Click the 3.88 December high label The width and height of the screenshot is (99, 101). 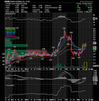[44, 49]
